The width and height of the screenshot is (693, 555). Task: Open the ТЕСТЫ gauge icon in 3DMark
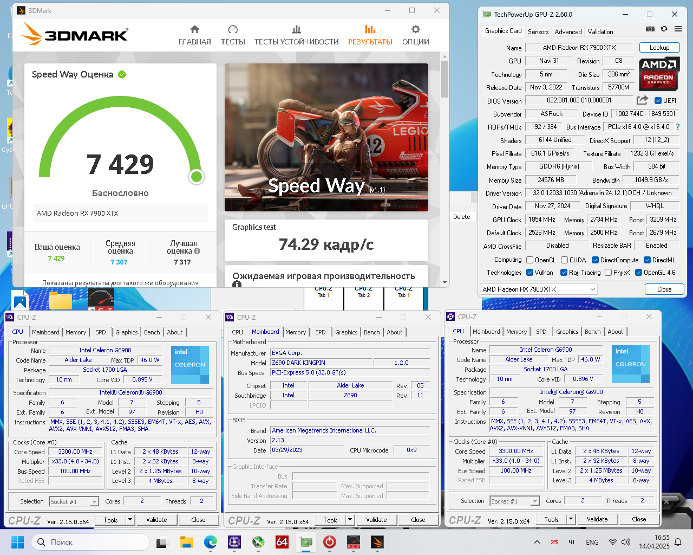click(233, 29)
